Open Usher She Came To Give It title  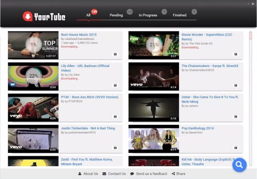(x=210, y=99)
